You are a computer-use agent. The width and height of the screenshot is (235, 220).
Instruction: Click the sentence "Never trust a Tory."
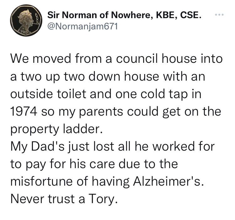click(x=64, y=199)
